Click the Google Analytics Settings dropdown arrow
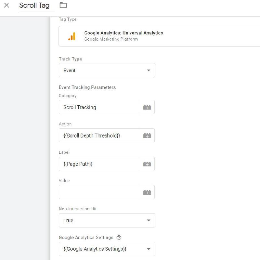Image resolution: width=260 pixels, height=260 pixels. pyautogui.click(x=149, y=249)
